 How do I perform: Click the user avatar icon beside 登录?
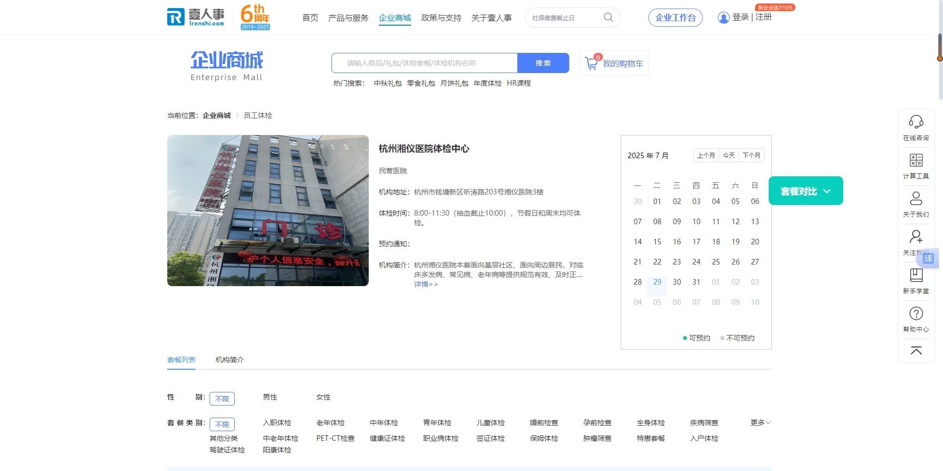(x=723, y=18)
